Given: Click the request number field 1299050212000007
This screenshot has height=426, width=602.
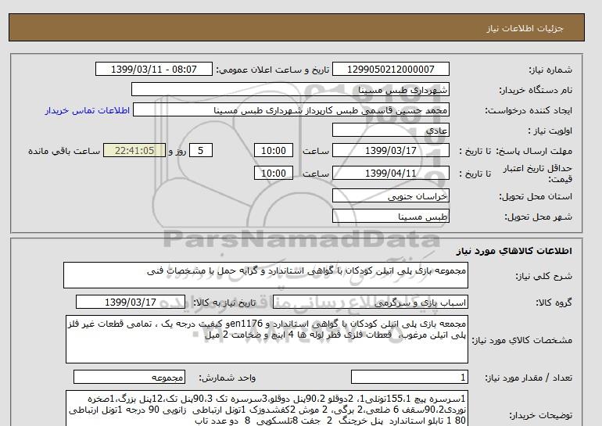Looking at the screenshot, I should point(390,70).
